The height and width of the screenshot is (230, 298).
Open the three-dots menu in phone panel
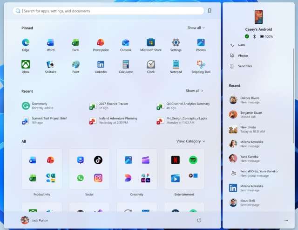(x=286, y=220)
